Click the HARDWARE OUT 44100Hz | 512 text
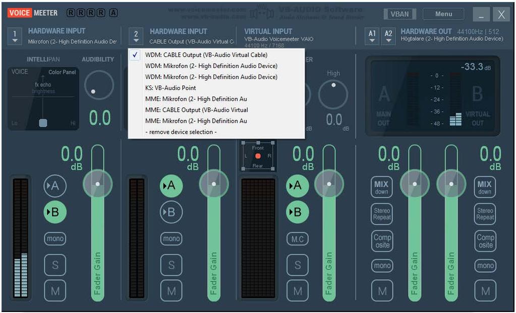Viewport: 516px width, 313px height. pyautogui.click(x=449, y=32)
